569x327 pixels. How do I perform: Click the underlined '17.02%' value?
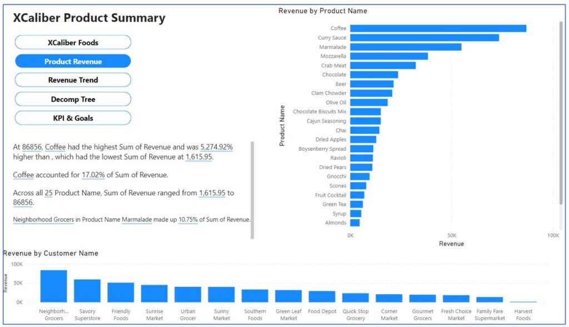point(93,175)
